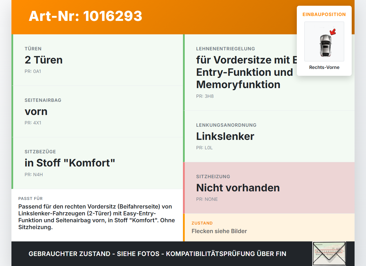
Task: Click the PR: L0L code
Action: 204,148
